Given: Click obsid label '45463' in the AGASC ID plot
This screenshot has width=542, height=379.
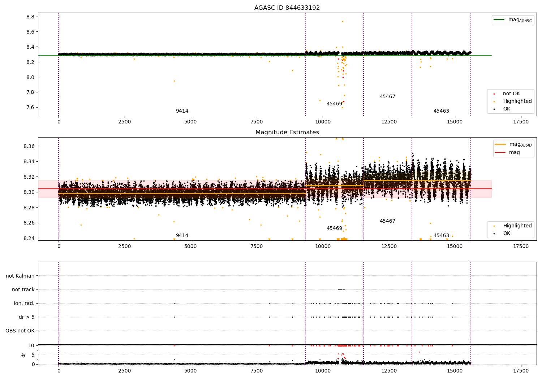Looking at the screenshot, I should click(x=441, y=111).
